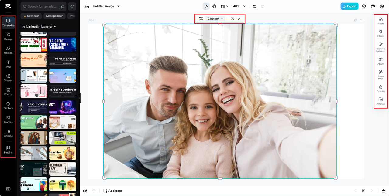389x196 pixels.
Task: Open the Filters panel
Action: click(x=380, y=21)
